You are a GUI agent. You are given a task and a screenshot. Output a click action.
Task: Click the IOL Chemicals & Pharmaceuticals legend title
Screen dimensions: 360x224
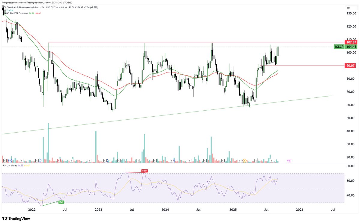[x=21, y=7]
